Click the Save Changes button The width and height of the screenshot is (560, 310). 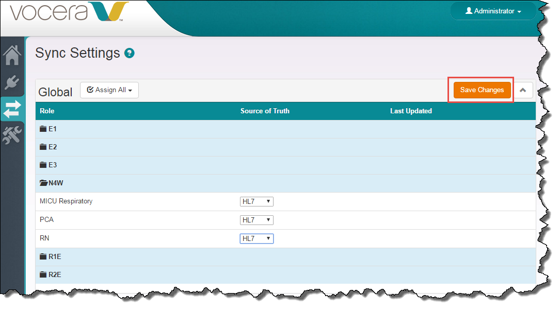482,90
